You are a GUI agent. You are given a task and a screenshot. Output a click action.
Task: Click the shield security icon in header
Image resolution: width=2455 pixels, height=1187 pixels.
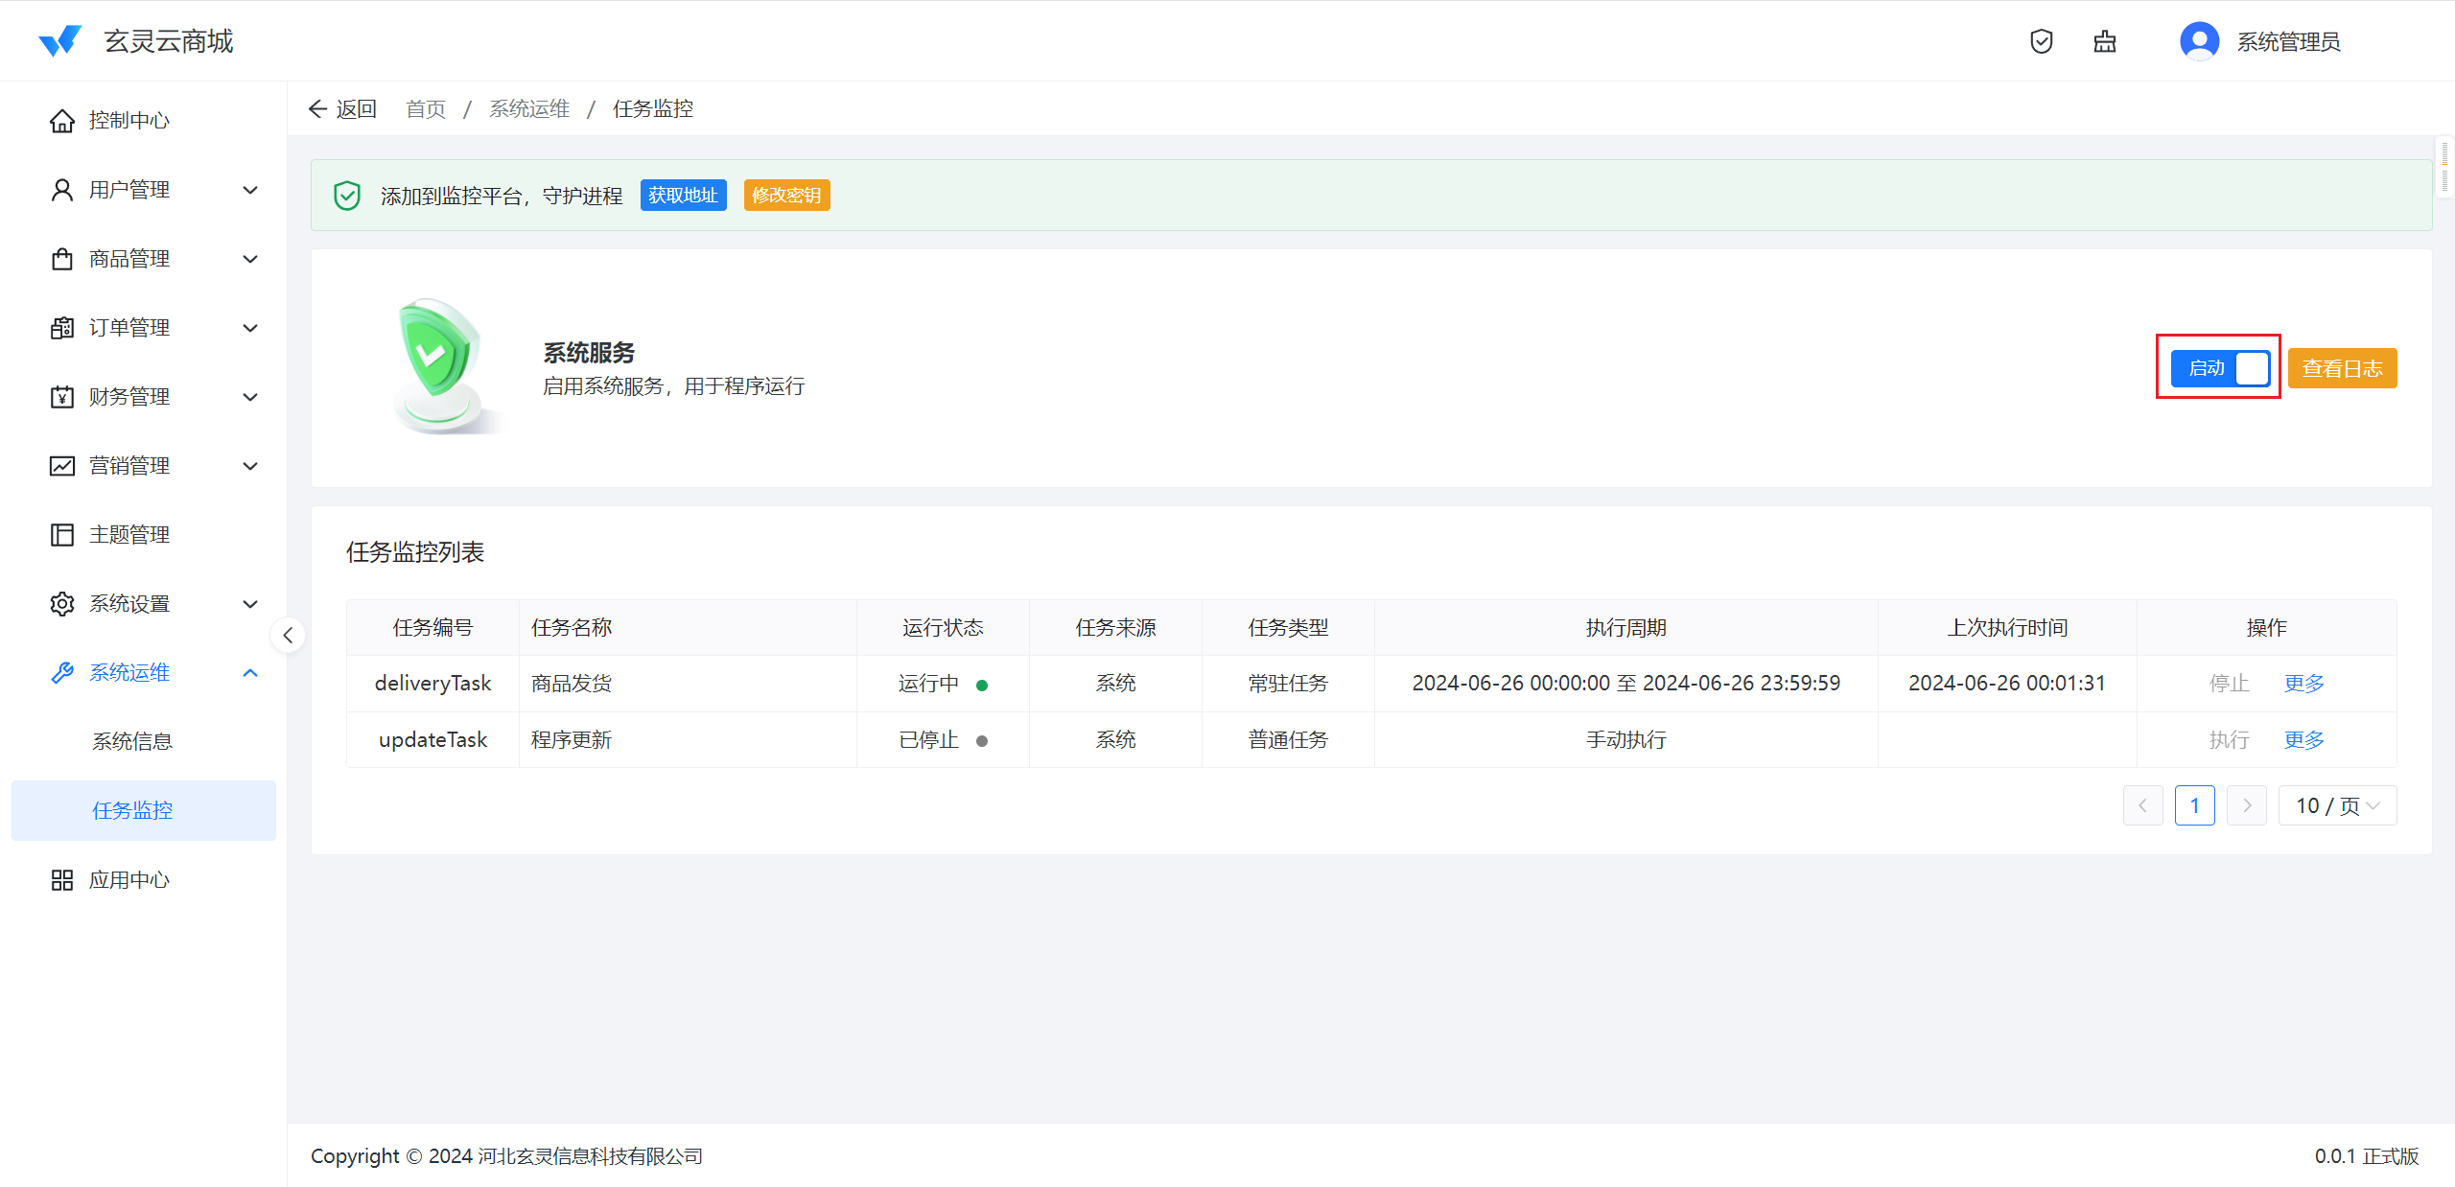(x=2041, y=41)
